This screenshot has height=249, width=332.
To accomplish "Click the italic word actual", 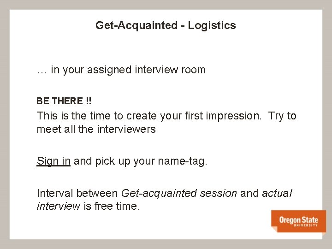I will 277,193.
